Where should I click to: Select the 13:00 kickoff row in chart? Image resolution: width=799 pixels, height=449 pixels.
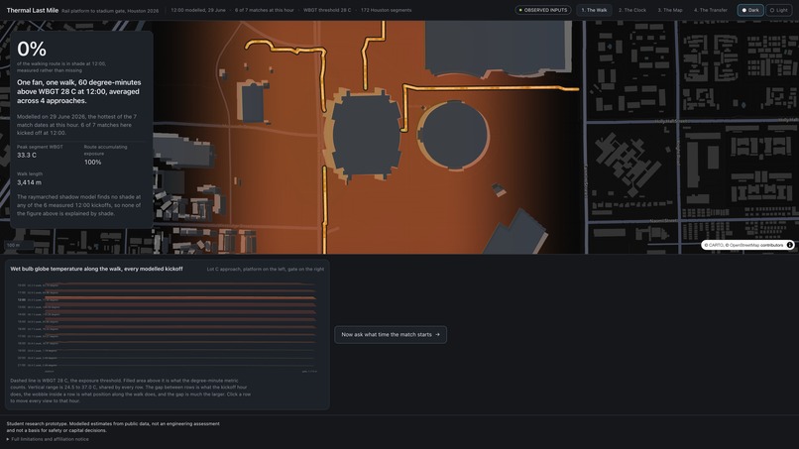coord(167,307)
